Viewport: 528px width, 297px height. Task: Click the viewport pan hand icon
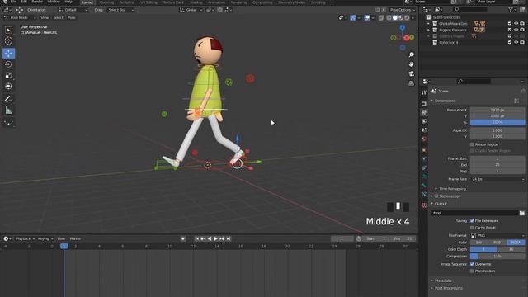[x=411, y=64]
